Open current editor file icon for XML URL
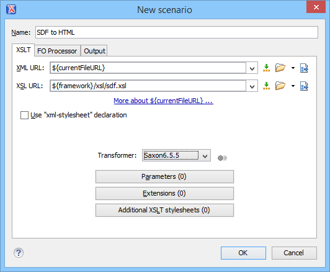330x272 pixels. (x=304, y=68)
